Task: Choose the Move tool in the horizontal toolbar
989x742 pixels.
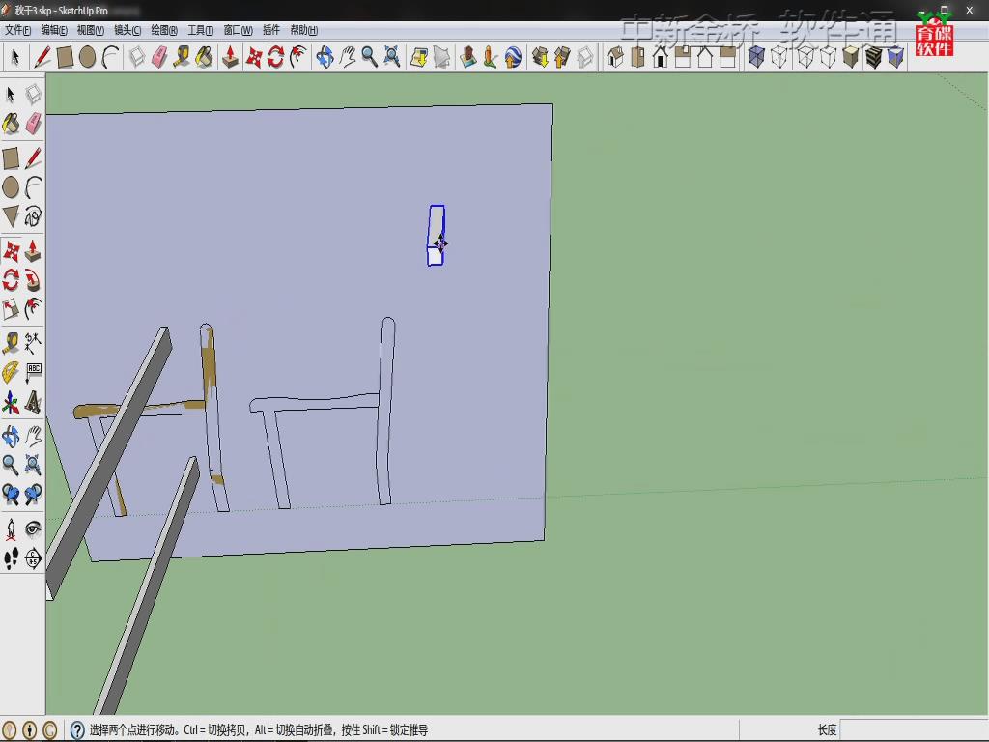Action: [x=254, y=57]
